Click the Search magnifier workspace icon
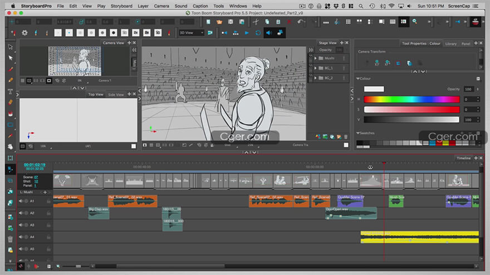 [415, 22]
